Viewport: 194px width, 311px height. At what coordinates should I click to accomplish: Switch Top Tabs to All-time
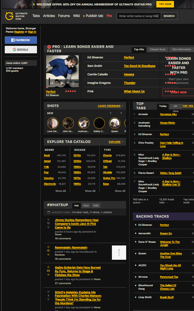[176, 106]
